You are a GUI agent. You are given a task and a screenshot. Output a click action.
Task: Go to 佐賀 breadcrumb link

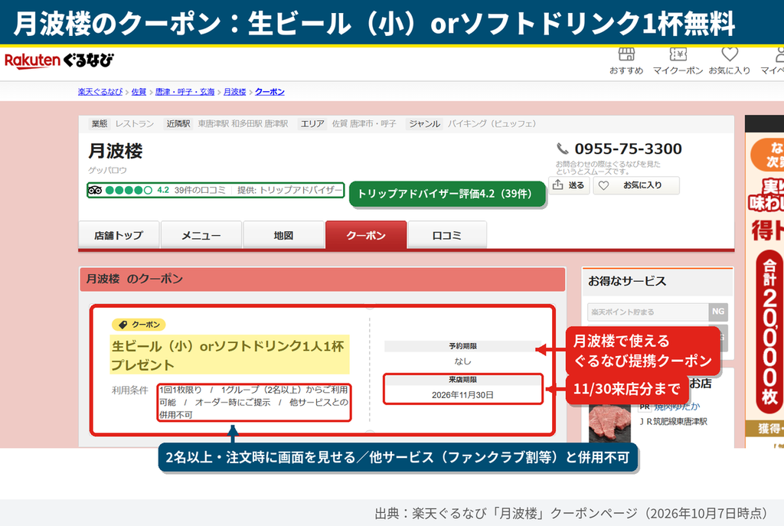point(139,92)
